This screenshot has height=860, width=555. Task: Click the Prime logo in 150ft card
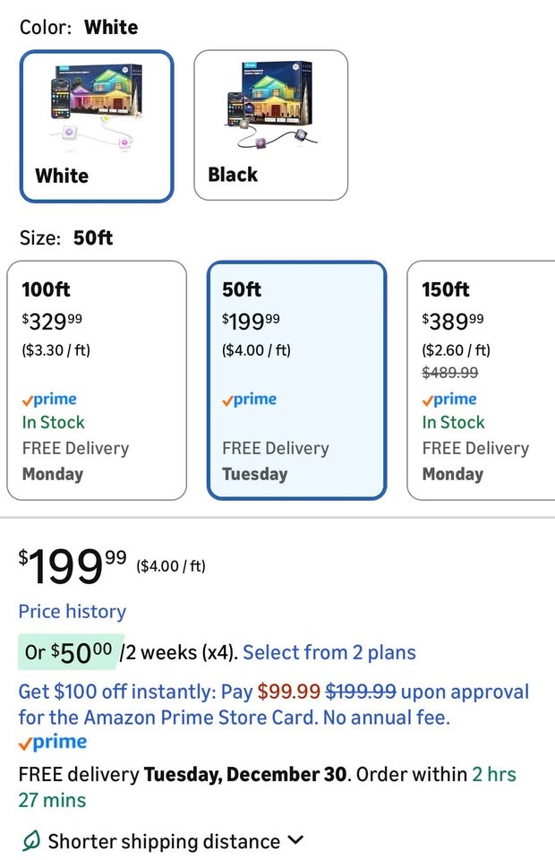[x=450, y=400]
